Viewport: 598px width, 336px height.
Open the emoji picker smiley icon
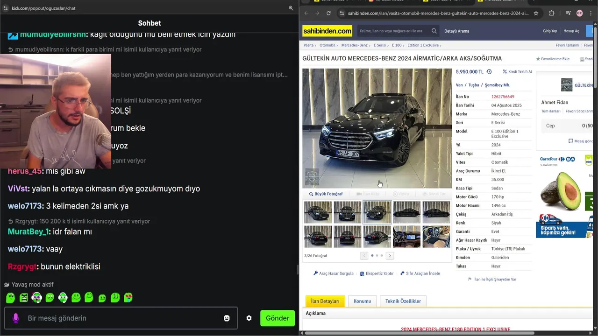(227, 318)
